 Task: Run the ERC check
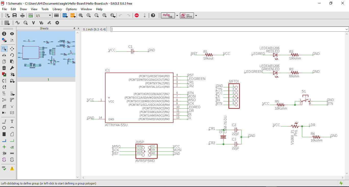(4, 168)
